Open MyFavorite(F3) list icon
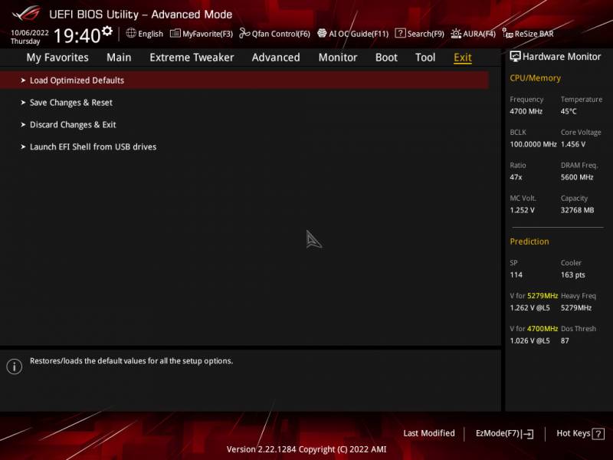The width and height of the screenshot is (613, 460). (x=175, y=33)
